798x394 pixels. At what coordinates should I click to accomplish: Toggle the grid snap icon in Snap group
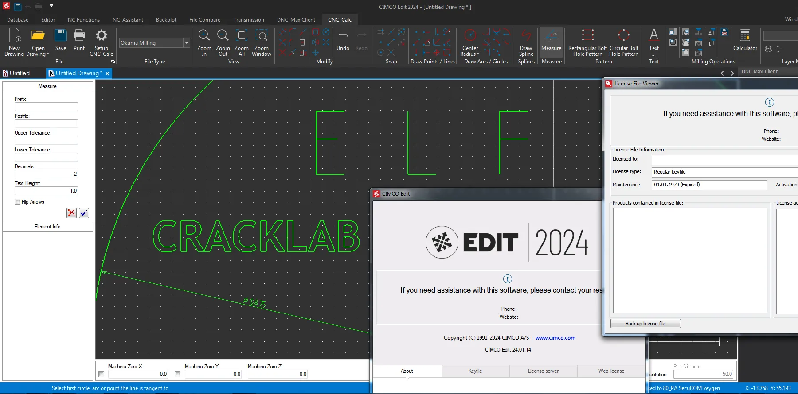click(x=381, y=32)
